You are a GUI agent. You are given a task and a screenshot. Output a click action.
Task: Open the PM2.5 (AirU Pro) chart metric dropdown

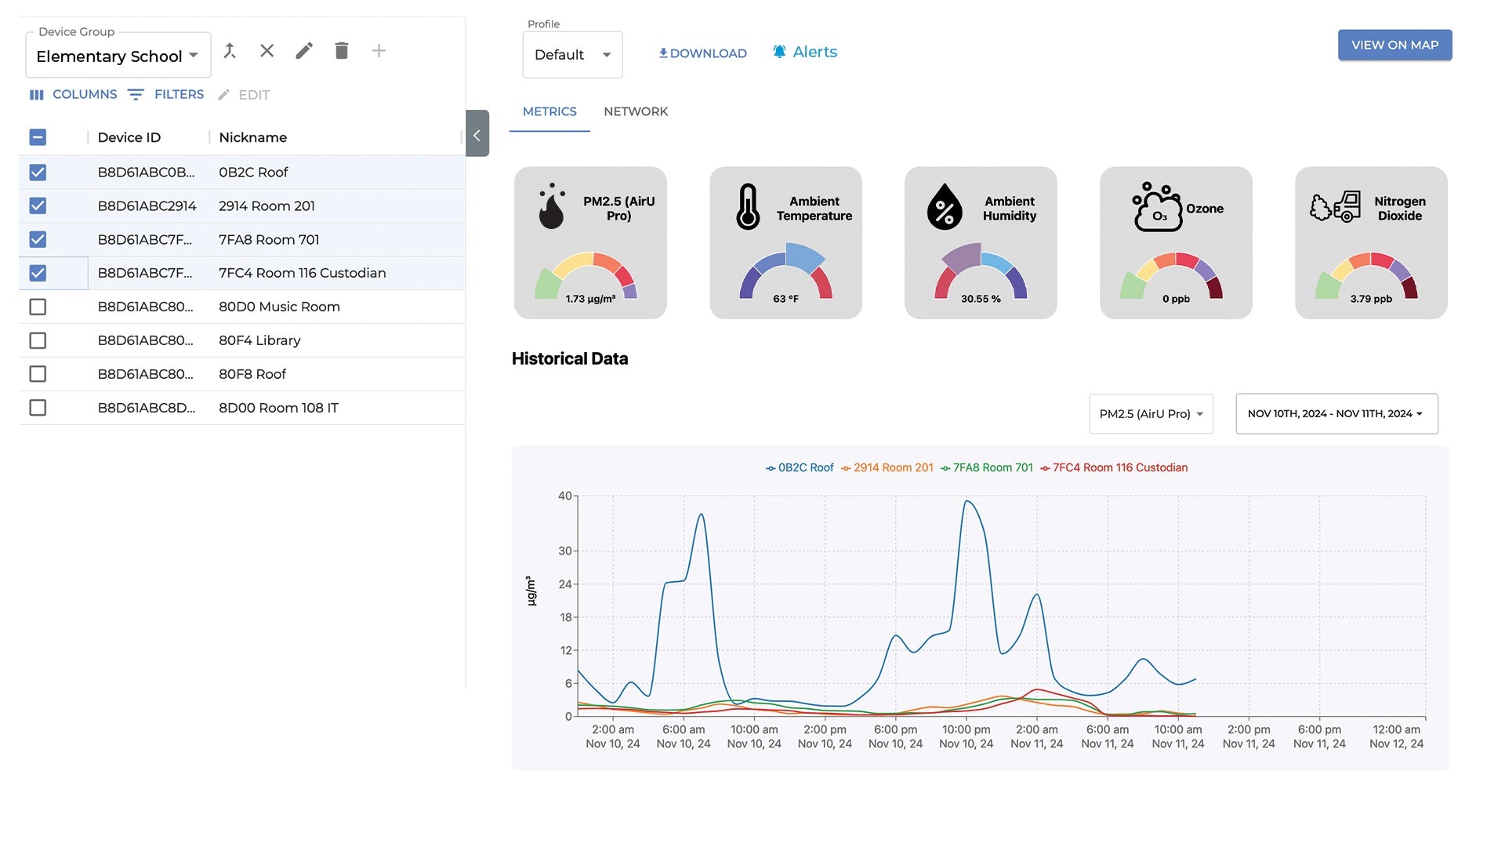pos(1150,414)
